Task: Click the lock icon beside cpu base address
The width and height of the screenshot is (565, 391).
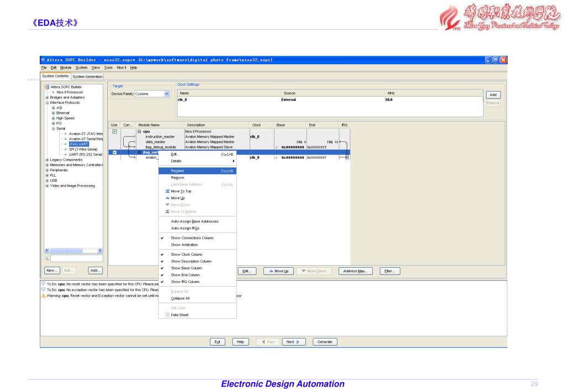Action: (277, 147)
